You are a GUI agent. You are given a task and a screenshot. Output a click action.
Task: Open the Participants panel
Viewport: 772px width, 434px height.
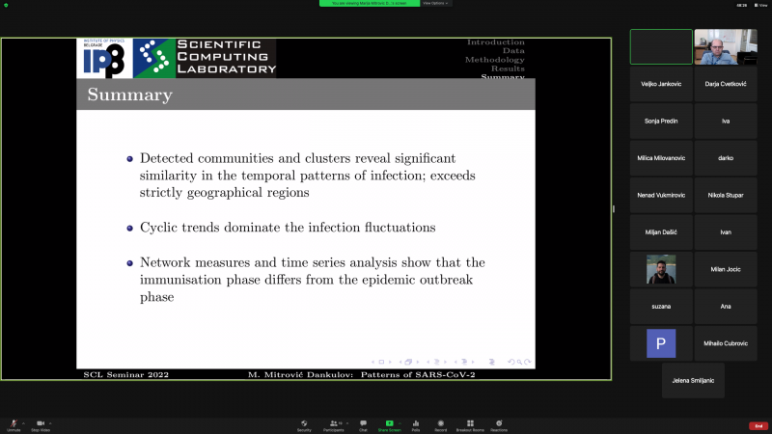click(x=333, y=425)
